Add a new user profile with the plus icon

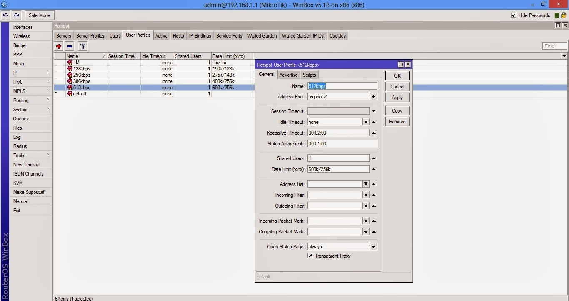click(x=59, y=46)
